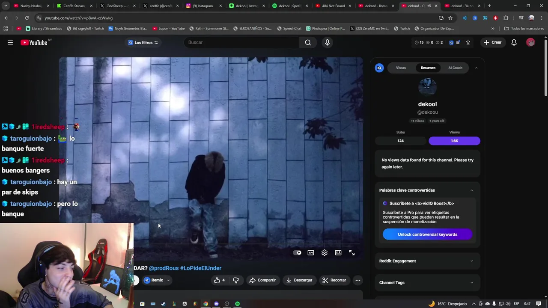Go to the YouTube home logo
This screenshot has height=308, width=548.
[x=34, y=42]
